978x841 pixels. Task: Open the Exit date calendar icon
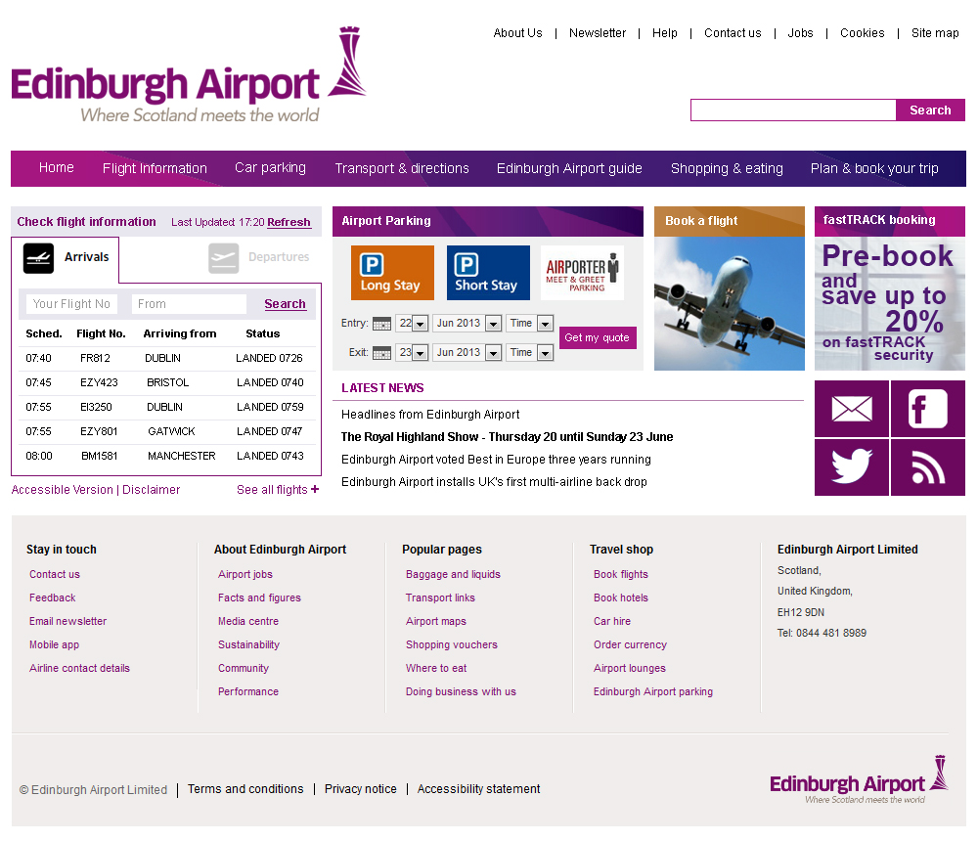pos(381,353)
